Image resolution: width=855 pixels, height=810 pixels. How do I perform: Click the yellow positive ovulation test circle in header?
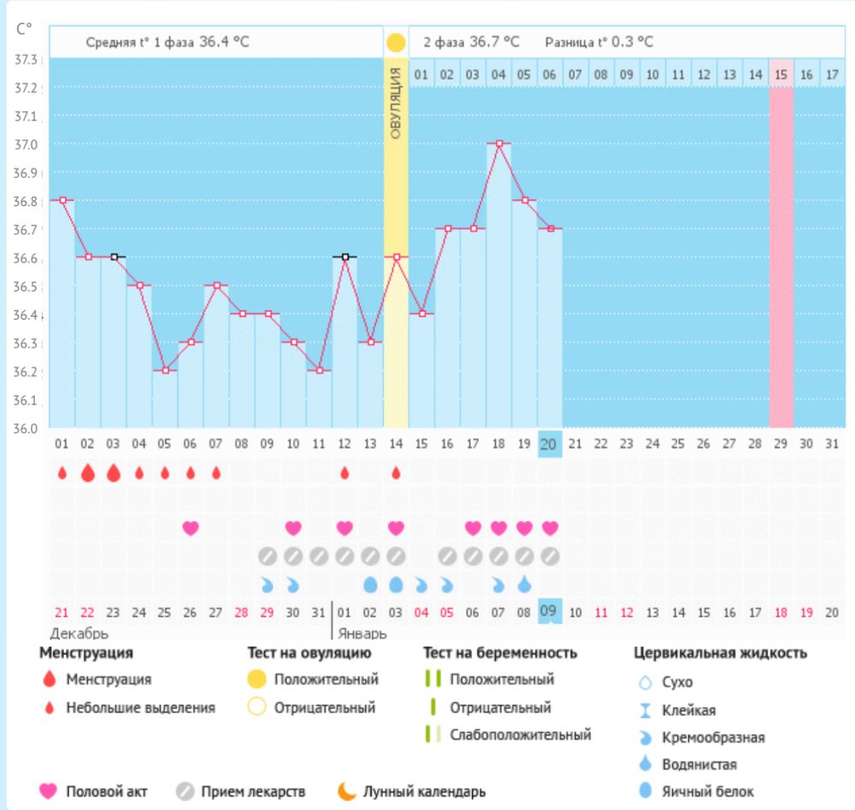coord(396,42)
